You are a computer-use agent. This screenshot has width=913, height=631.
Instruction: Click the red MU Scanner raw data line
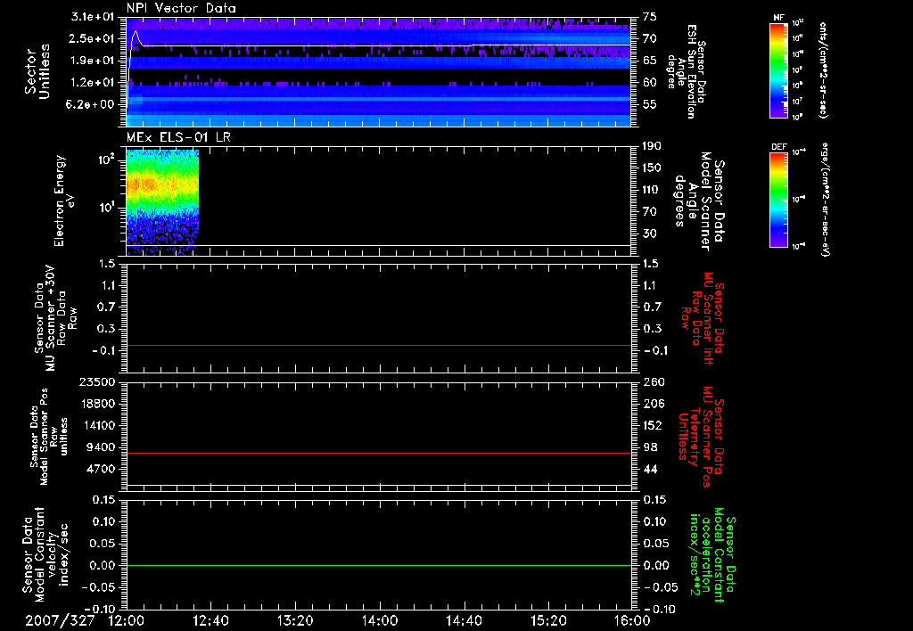[378, 345]
